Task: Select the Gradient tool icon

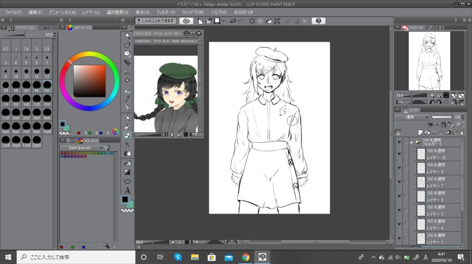Action: click(x=127, y=172)
